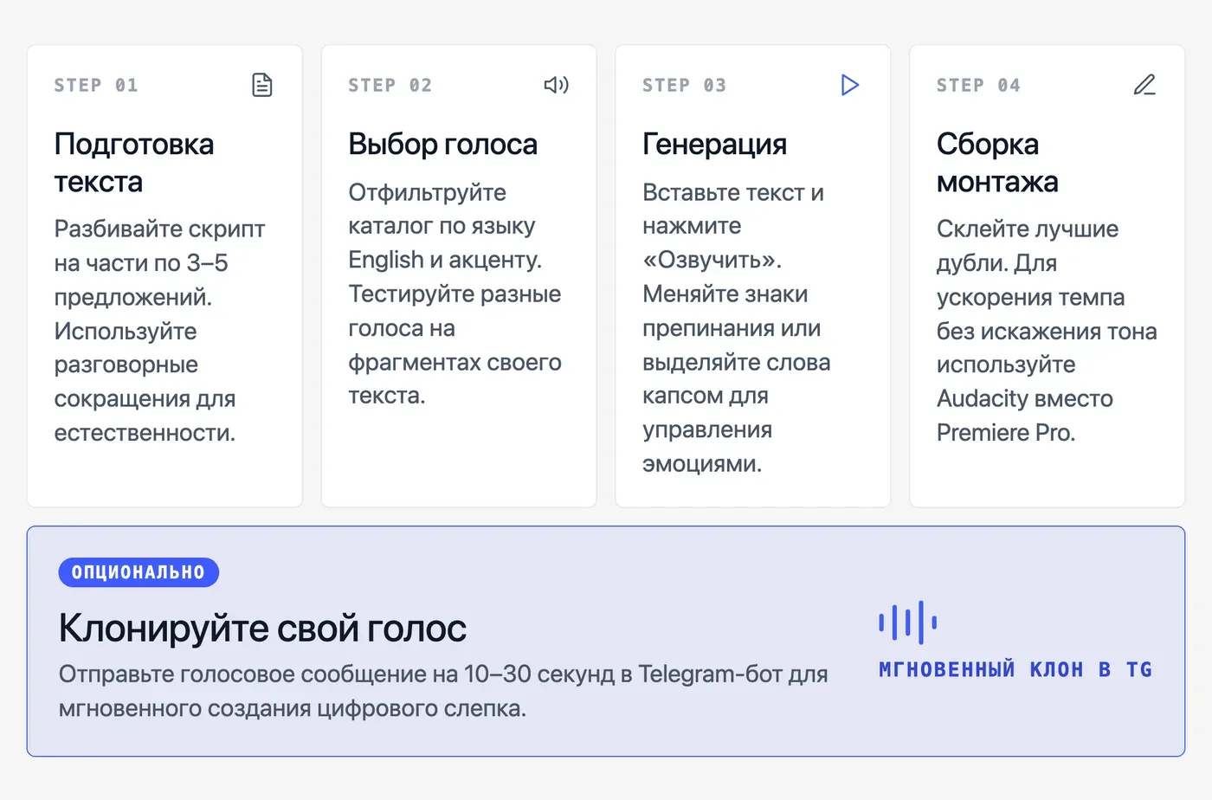Select the «Выбор голоса» heading
The width and height of the screenshot is (1212, 800).
(443, 144)
